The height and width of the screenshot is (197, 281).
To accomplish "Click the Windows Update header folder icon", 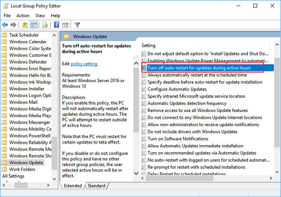I will point(67,37).
